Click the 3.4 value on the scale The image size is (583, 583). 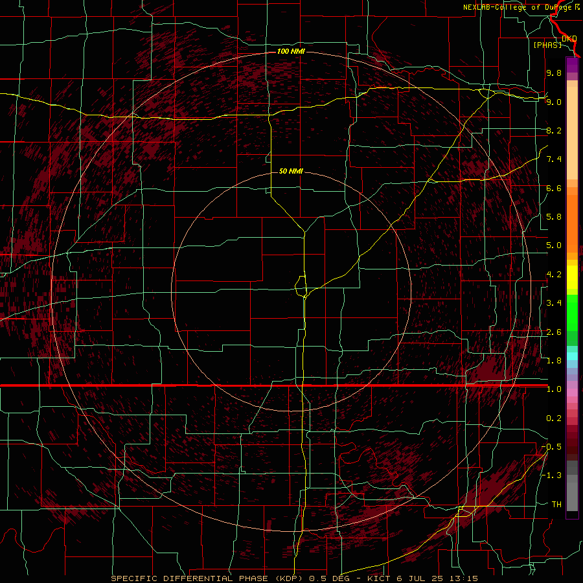point(554,303)
